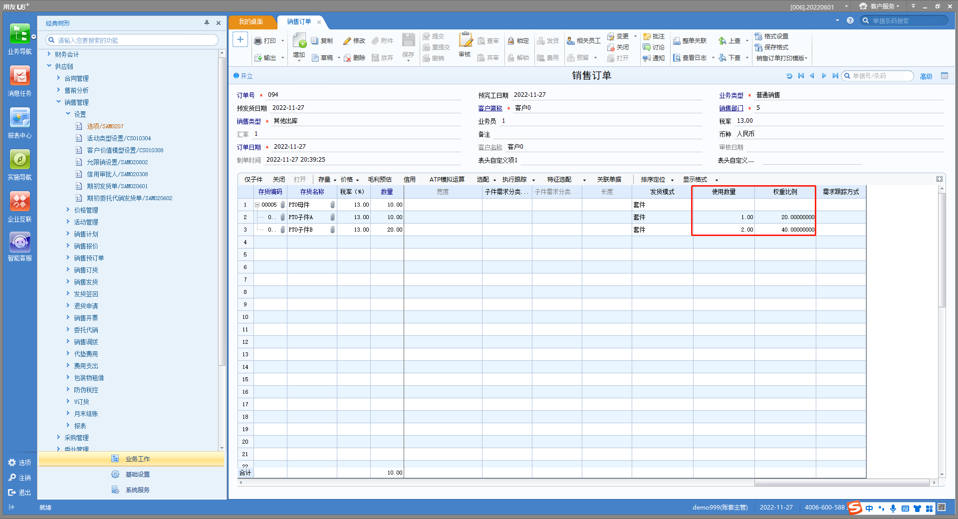Collapse the 00005 parent row in grid
The height and width of the screenshot is (519, 958).
(x=257, y=205)
